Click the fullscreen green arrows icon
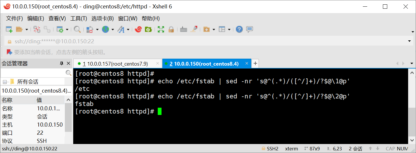The height and width of the screenshot is (153, 416). (161, 29)
